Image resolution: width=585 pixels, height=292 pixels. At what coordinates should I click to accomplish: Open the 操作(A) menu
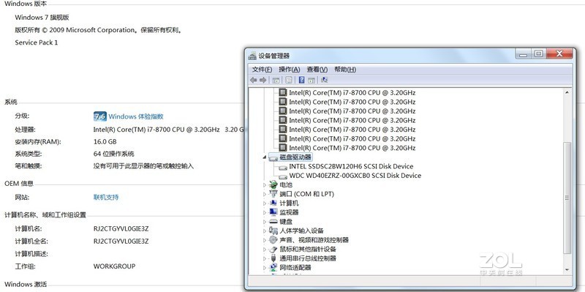click(290, 70)
